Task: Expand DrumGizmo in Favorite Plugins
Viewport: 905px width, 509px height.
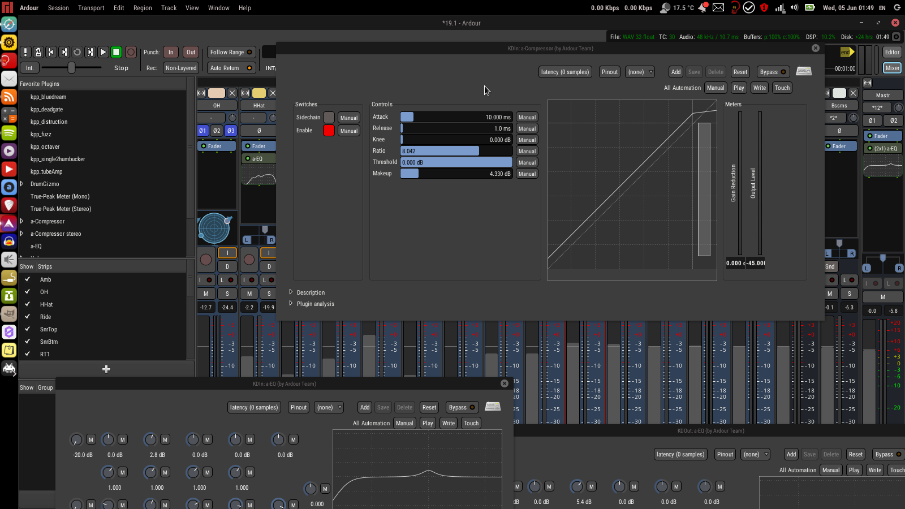Action: [22, 184]
